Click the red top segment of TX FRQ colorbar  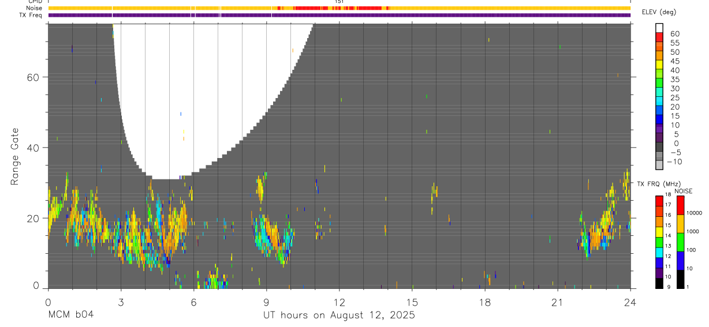659,201
